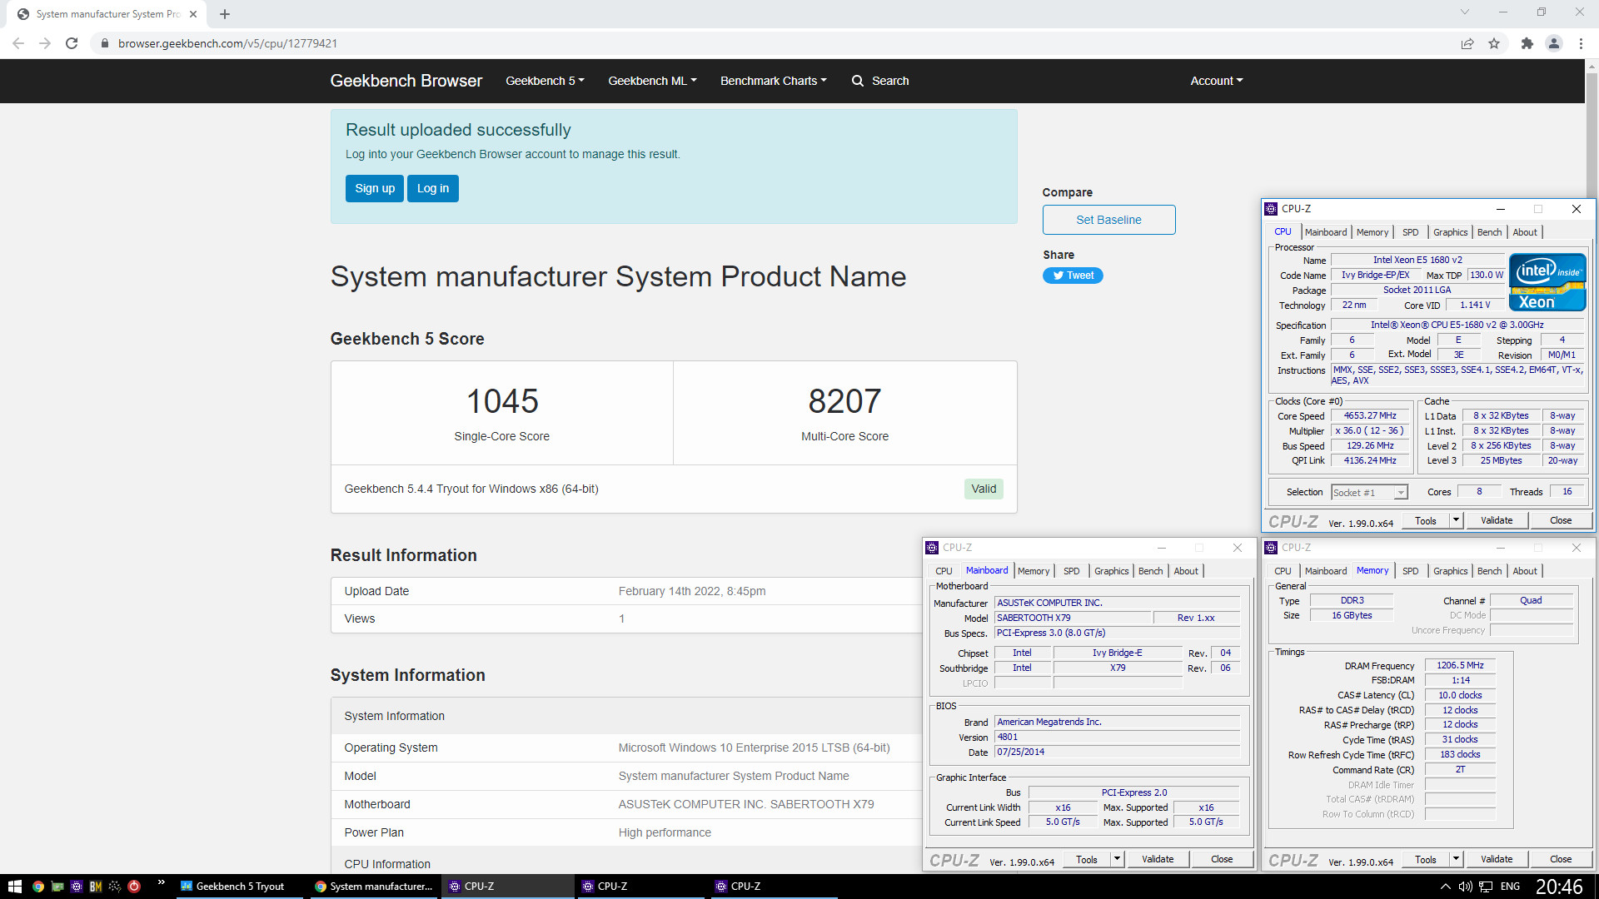Bookmark this page with the star icon
Viewport: 1599px width, 899px height.
(x=1494, y=43)
